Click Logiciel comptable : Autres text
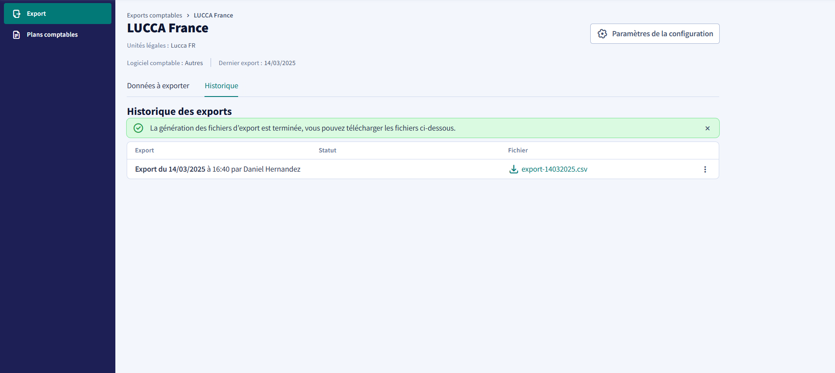Image resolution: width=835 pixels, height=373 pixels. point(165,63)
